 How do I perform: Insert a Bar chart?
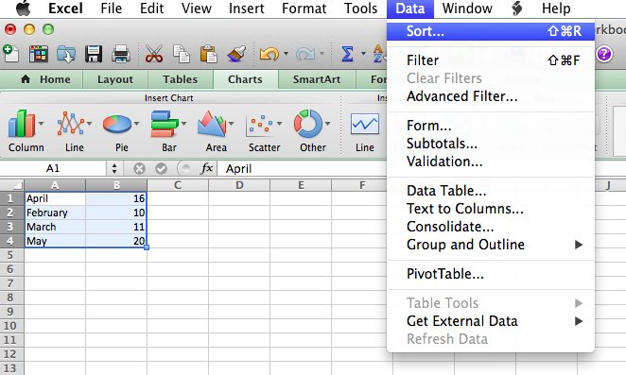[165, 124]
